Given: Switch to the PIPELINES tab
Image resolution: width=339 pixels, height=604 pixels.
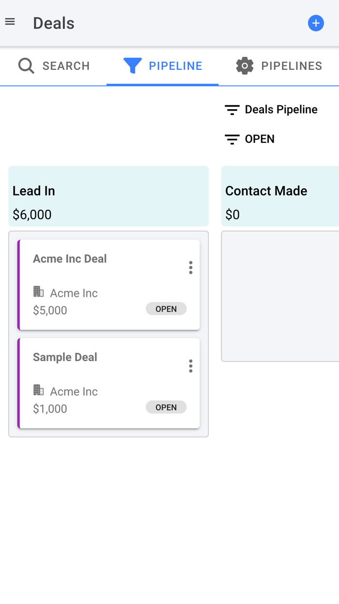Looking at the screenshot, I should [292, 66].
